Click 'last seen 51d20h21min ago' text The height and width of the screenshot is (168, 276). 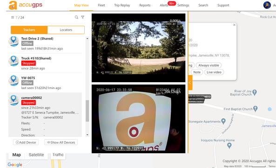pyautogui.click(x=41, y=88)
